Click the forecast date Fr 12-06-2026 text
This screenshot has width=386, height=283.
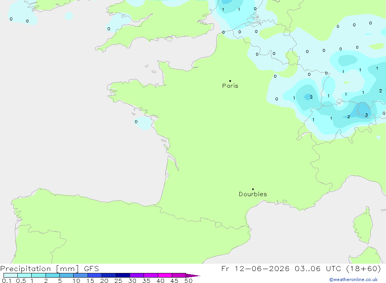pyautogui.click(x=255, y=268)
